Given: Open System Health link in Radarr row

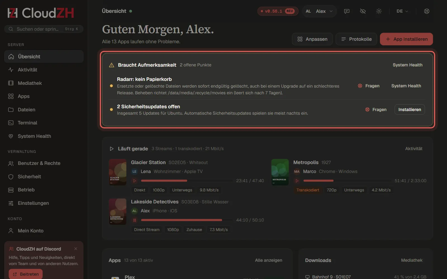Looking at the screenshot, I should 406,86.
